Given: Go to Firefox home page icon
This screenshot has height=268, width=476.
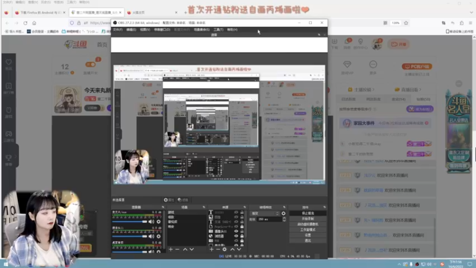Looking at the screenshot, I should (35, 23).
